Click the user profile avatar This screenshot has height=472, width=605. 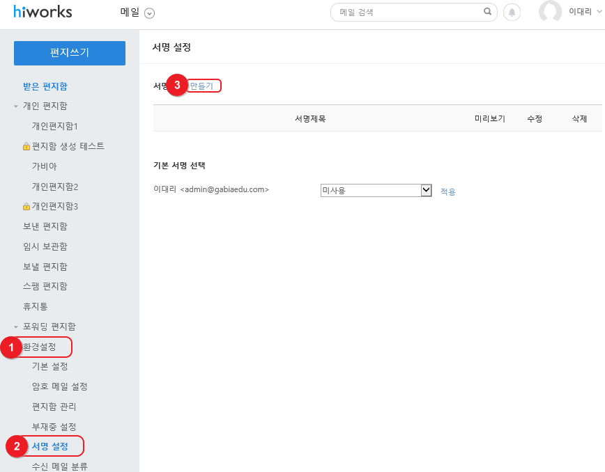pyautogui.click(x=550, y=12)
